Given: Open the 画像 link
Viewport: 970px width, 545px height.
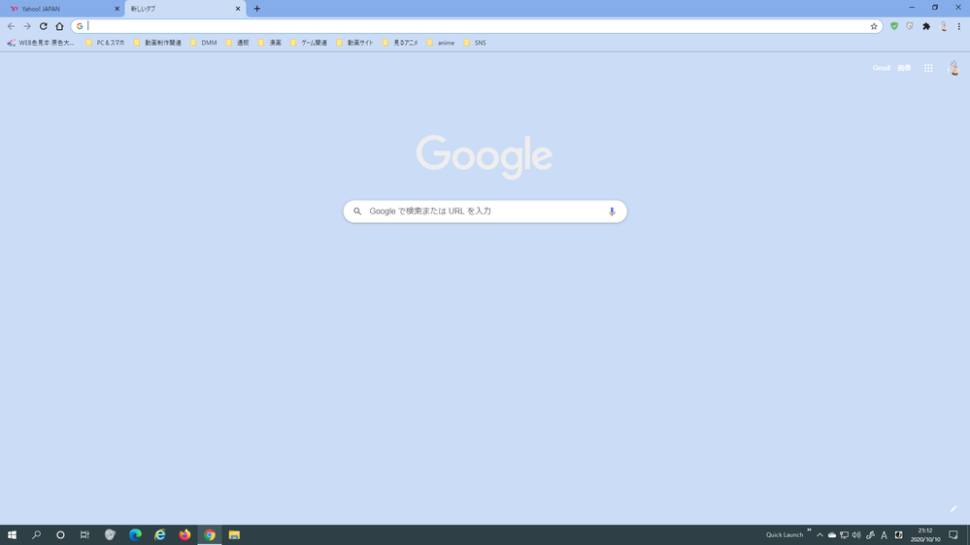Looking at the screenshot, I should (x=904, y=68).
